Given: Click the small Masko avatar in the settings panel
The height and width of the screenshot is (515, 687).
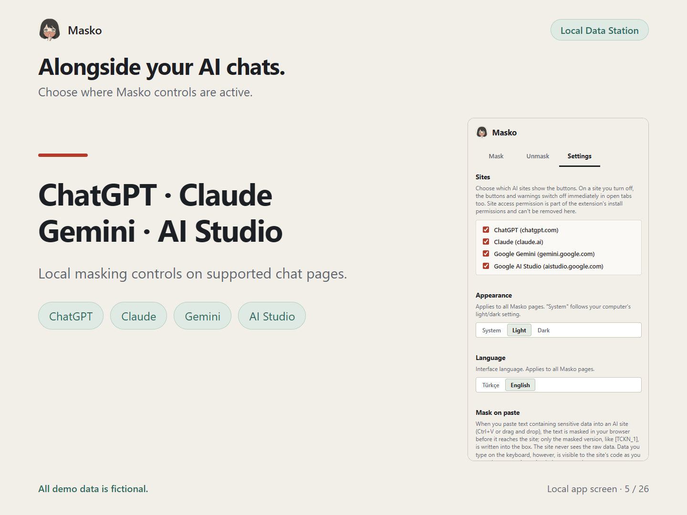Looking at the screenshot, I should 482,132.
